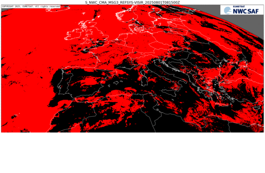Click on the island of Sardinia
The width and height of the screenshot is (265, 173).
(x=145, y=81)
